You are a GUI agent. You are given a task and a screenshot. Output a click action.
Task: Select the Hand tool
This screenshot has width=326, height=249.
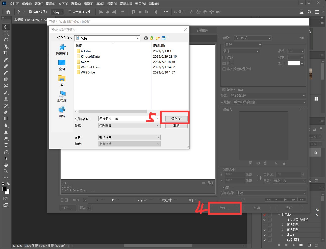(x=6, y=165)
